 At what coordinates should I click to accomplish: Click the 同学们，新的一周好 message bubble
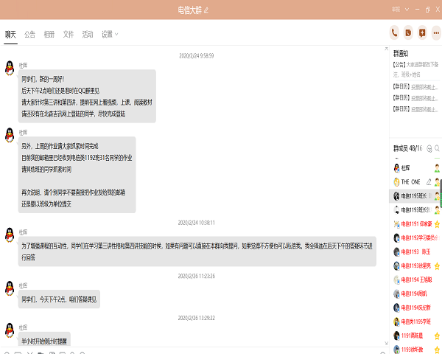[87, 97]
